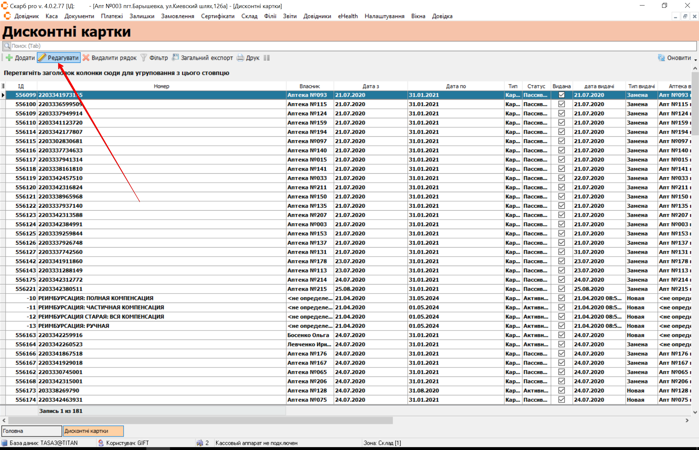Switch to the Головна tab
The height and width of the screenshot is (450, 699).
click(x=31, y=431)
